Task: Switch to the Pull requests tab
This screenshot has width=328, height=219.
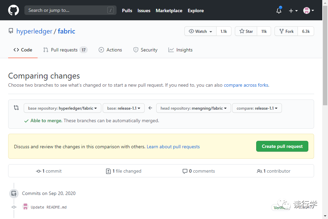Action: pyautogui.click(x=65, y=50)
